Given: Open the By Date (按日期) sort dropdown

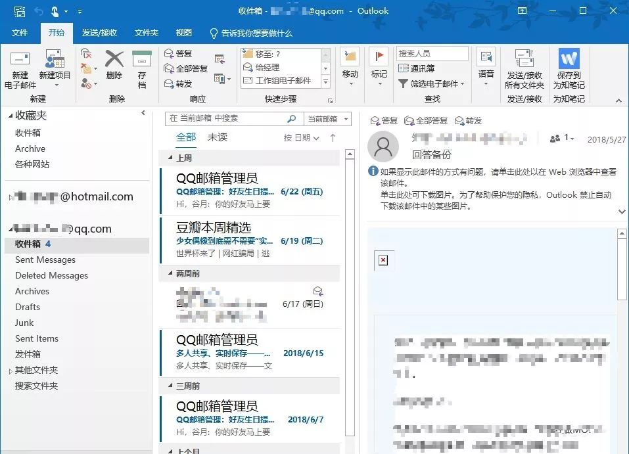Looking at the screenshot, I should (301, 138).
